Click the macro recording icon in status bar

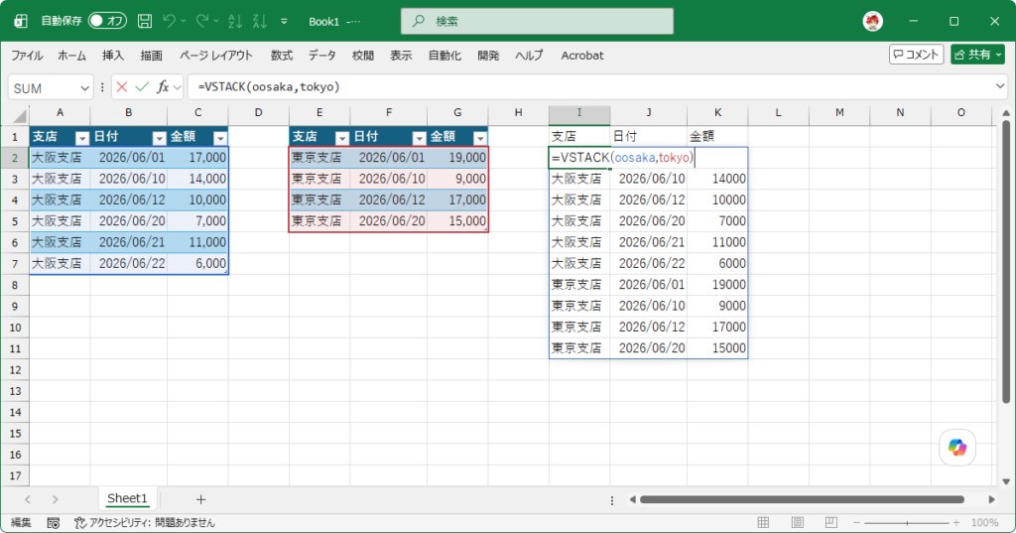click(54, 523)
